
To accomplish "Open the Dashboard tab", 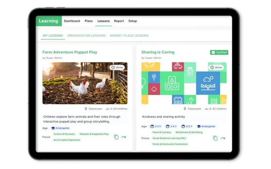I will [72, 21].
